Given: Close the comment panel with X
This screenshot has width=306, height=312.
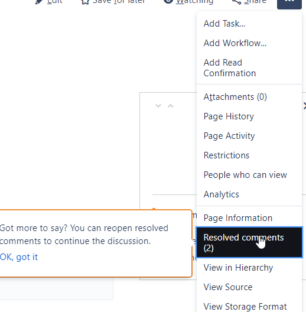Looking at the screenshot, I should tap(304, 106).
